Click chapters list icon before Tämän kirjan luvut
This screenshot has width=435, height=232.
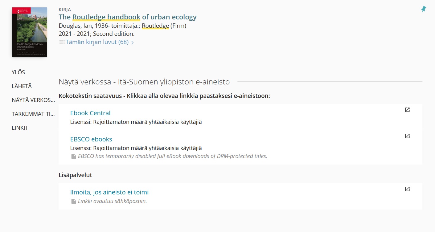point(61,42)
